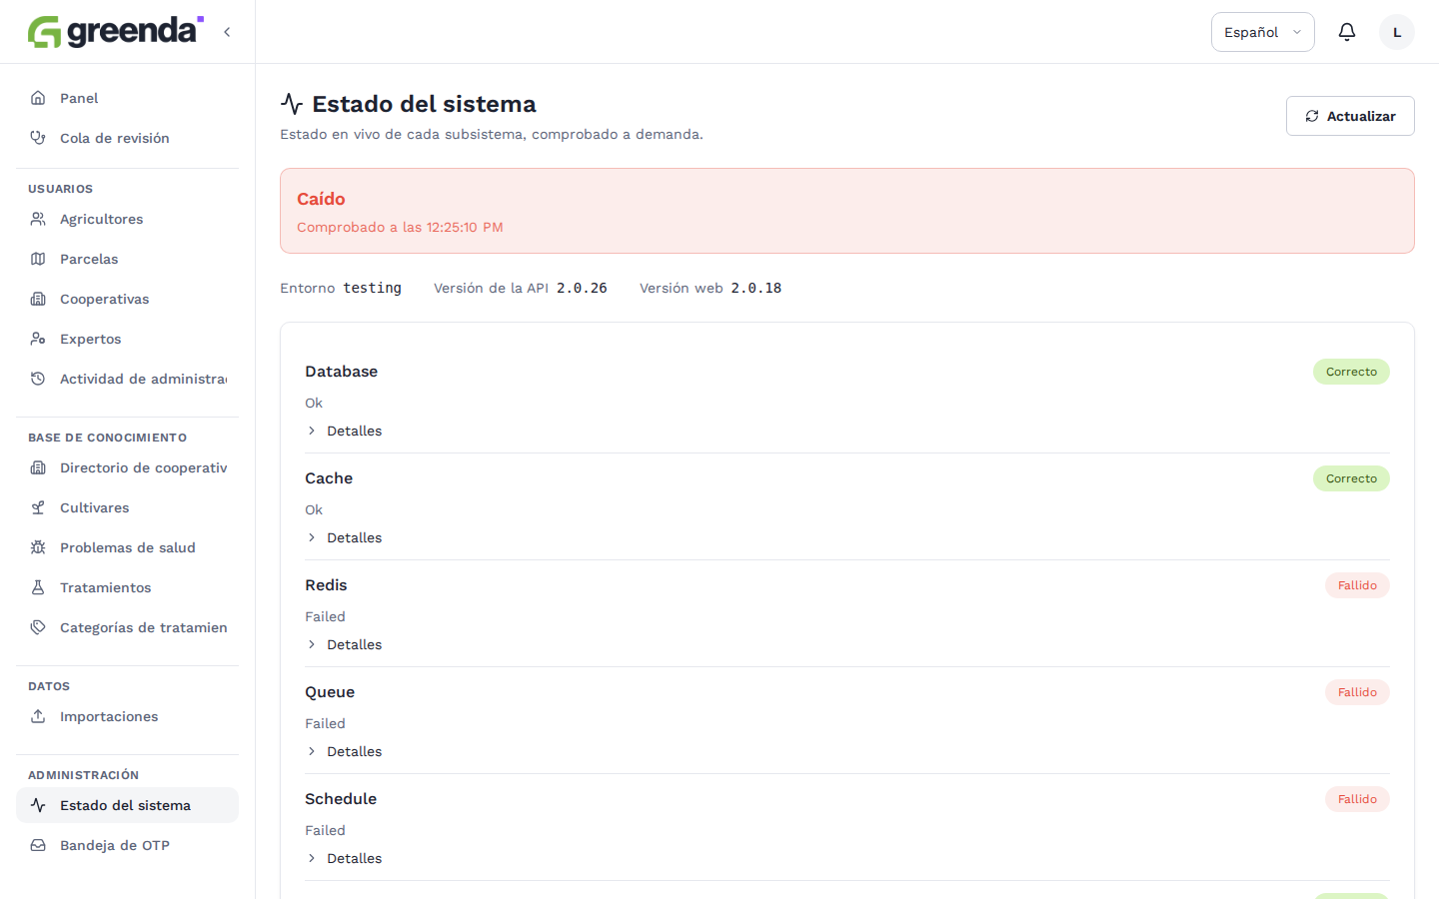
Task: Click the Actividad de administrador history icon
Action: point(38,379)
